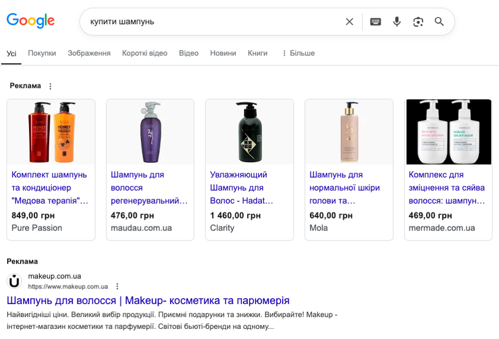Screen dimensions: 499x339
Task: Open purple regenerating shampoo bottle image
Action: (150, 132)
